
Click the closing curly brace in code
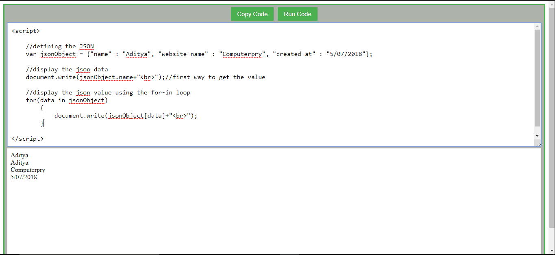pos(42,123)
